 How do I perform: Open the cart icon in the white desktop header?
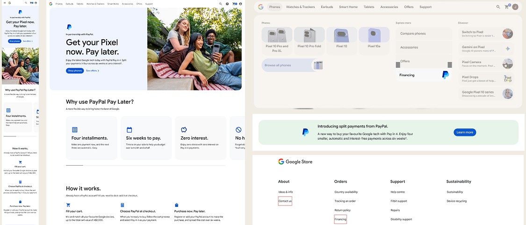point(235,4)
